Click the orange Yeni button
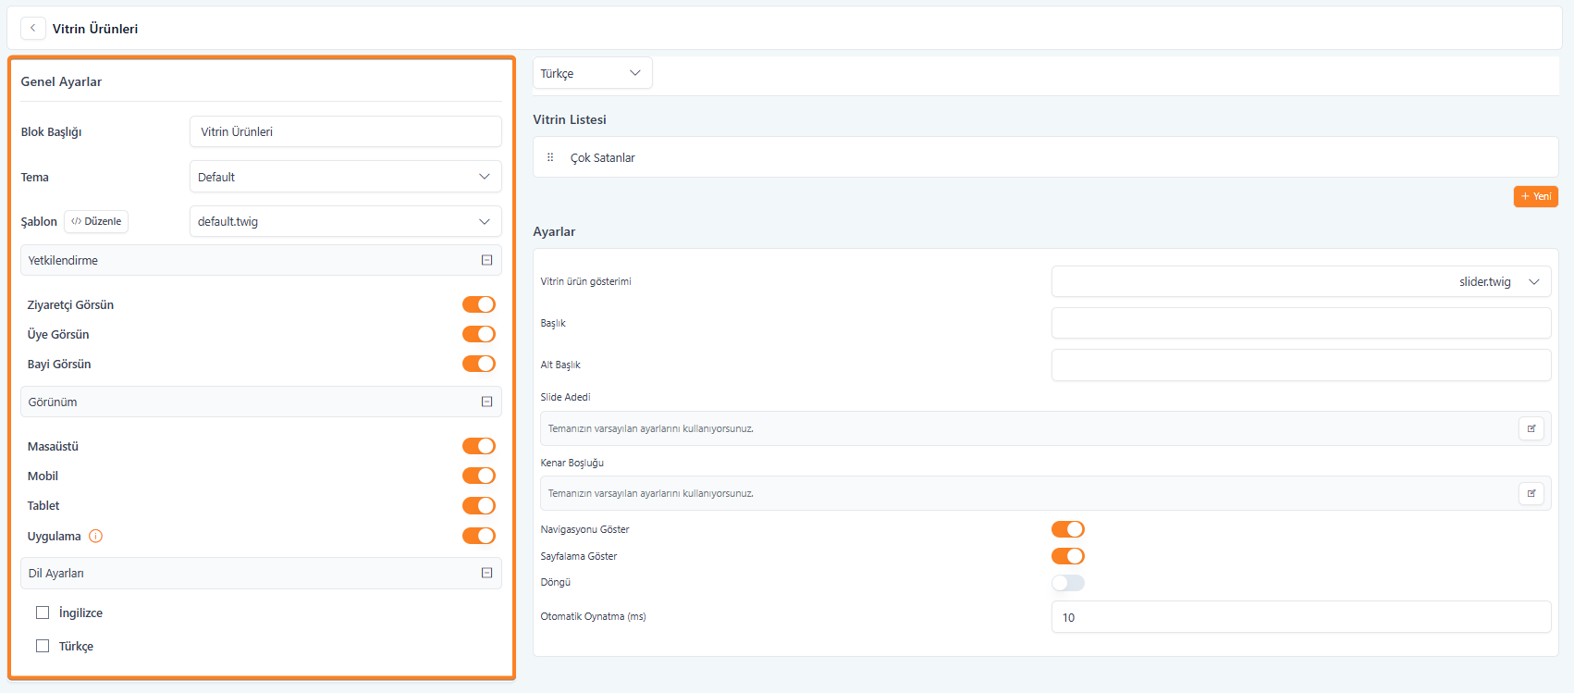This screenshot has height=693, width=1574. (1536, 196)
